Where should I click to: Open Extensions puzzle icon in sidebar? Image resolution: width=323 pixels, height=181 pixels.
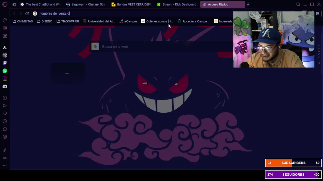[x=5, y=129]
